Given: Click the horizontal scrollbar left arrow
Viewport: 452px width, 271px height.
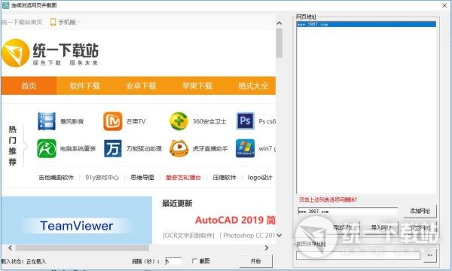Looking at the screenshot, I should click(x=10, y=248).
